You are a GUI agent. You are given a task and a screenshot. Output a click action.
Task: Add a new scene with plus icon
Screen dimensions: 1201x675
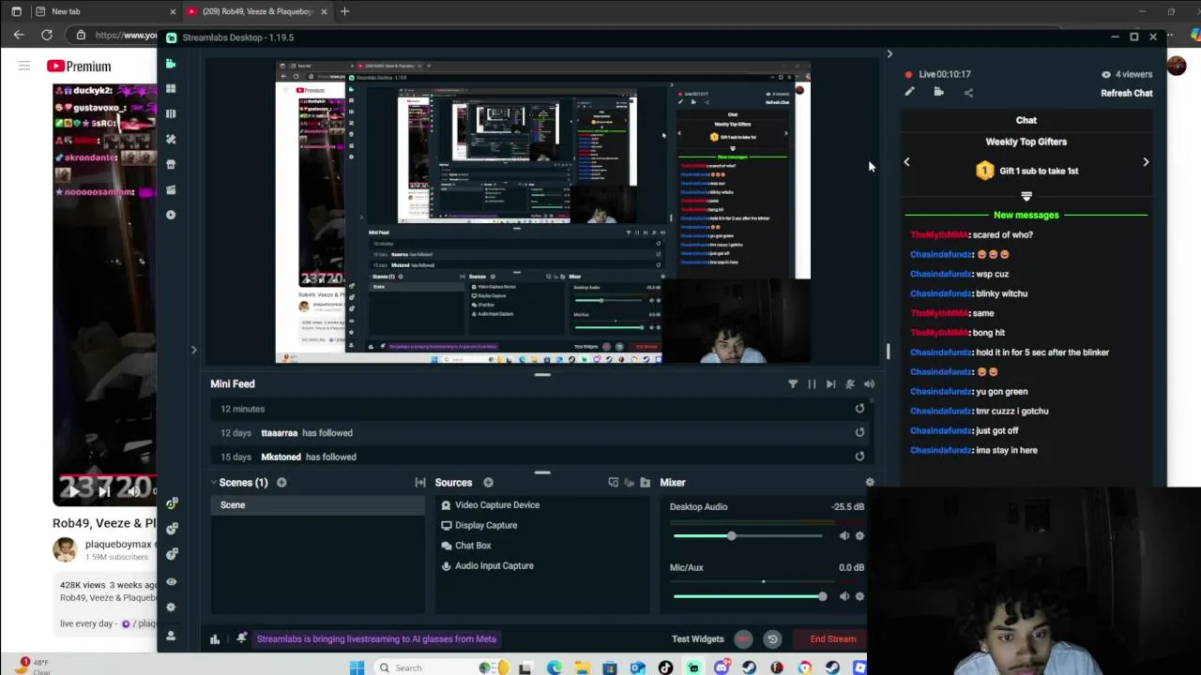[x=281, y=483]
